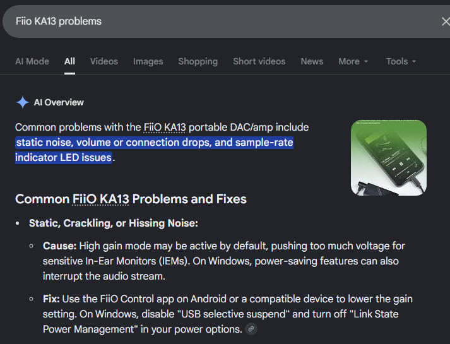Open the More dropdown arrow
This screenshot has height=344, width=450.
pyautogui.click(x=365, y=61)
